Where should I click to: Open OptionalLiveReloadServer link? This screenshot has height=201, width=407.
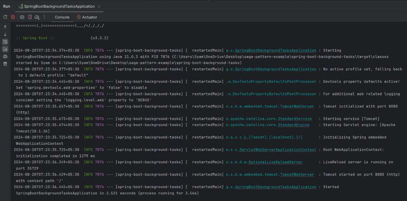[x=275, y=162]
